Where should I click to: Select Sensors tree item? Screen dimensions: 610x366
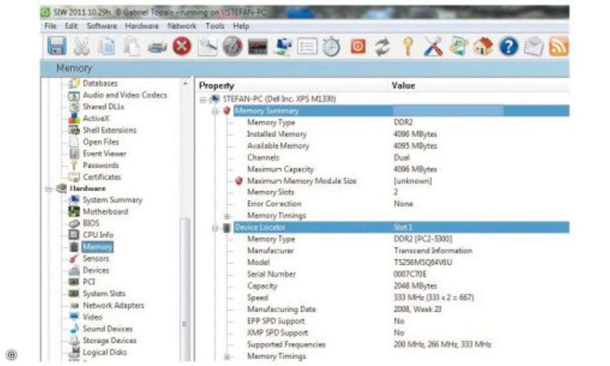(96, 259)
